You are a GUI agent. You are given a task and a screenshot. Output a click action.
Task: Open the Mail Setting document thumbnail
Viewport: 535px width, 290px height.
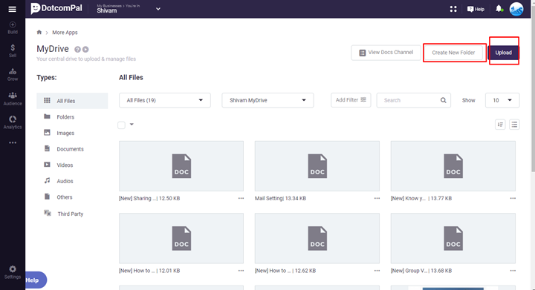(x=317, y=166)
